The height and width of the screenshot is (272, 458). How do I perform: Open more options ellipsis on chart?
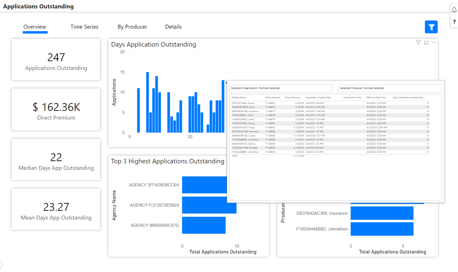tap(434, 42)
